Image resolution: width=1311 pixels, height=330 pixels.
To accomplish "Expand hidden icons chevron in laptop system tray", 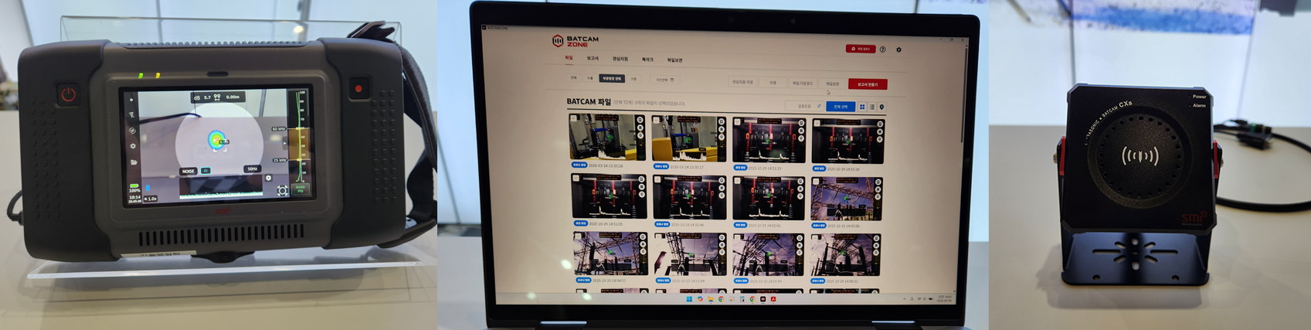I will tap(905, 299).
